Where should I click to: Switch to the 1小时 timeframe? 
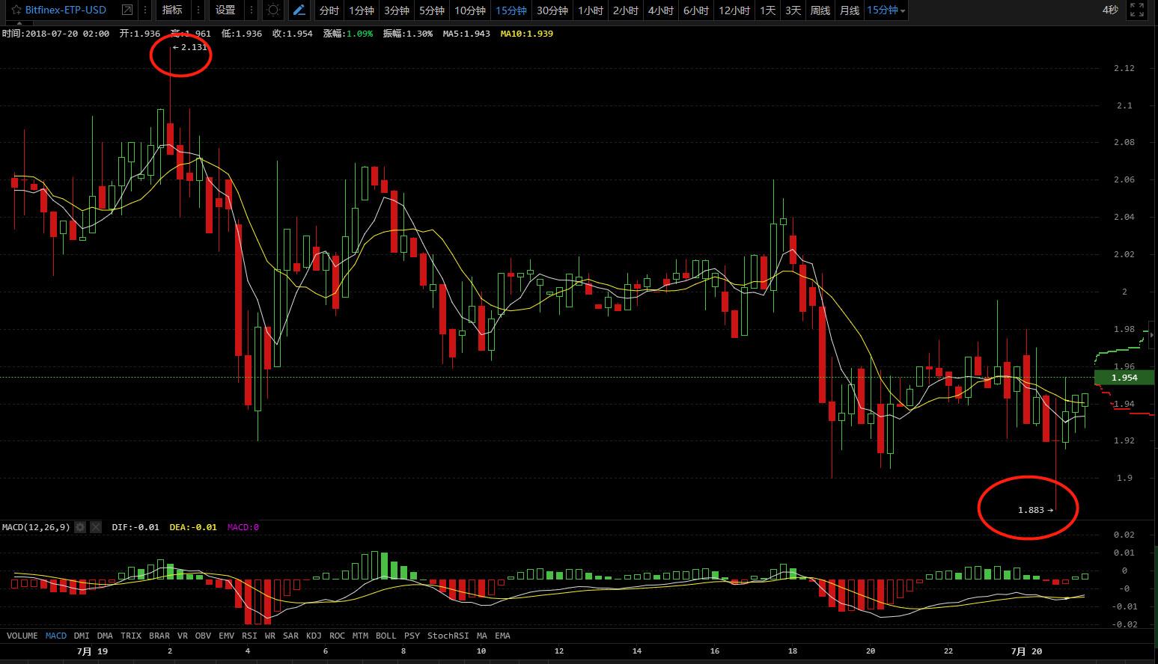(591, 10)
